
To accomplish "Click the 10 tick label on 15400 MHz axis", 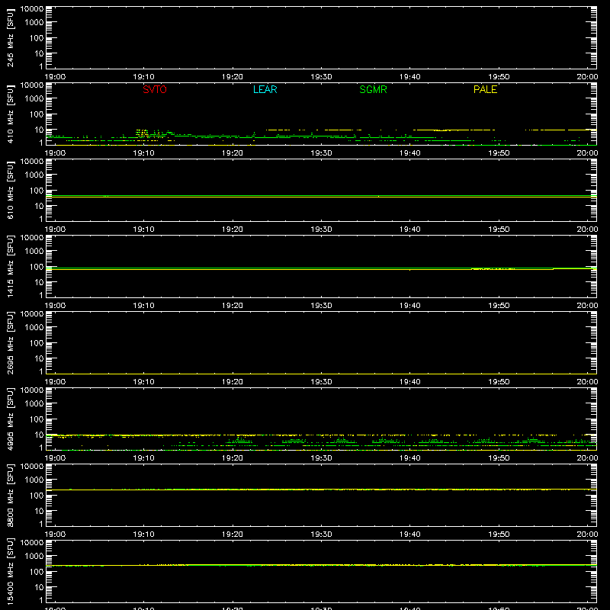I will (x=39, y=587).
